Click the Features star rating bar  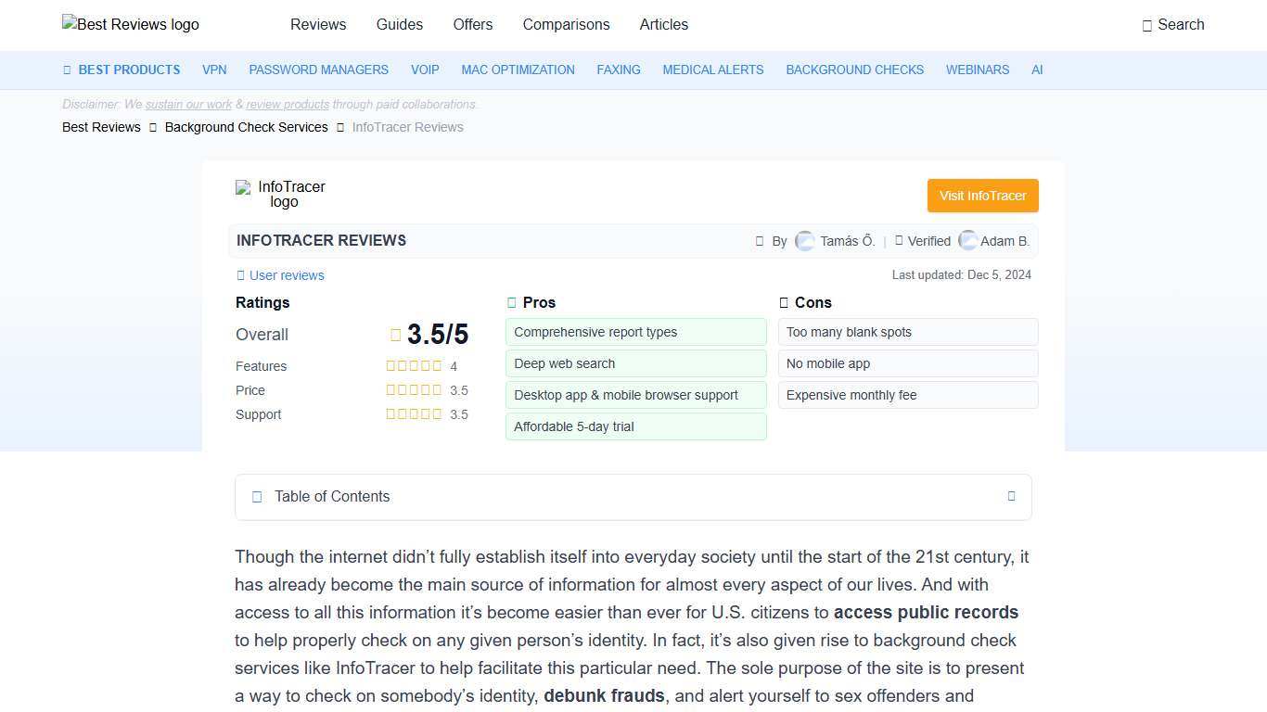point(414,365)
